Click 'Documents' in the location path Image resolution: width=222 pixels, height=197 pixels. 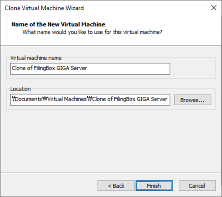(x=28, y=99)
